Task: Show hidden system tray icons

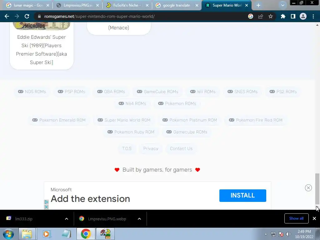Action: coord(266,234)
